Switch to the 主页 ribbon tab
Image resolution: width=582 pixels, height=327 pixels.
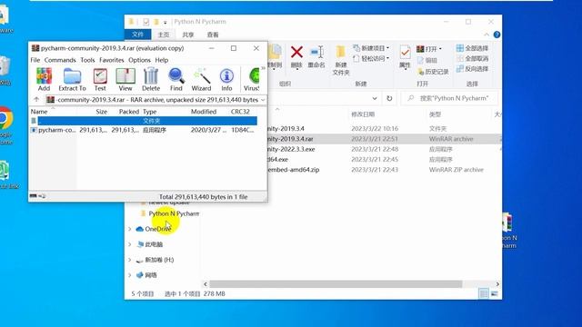(164, 35)
